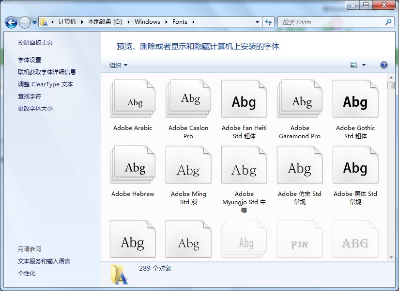Open the change view dropdown arrow
This screenshot has width=399, height=291.
coord(363,65)
